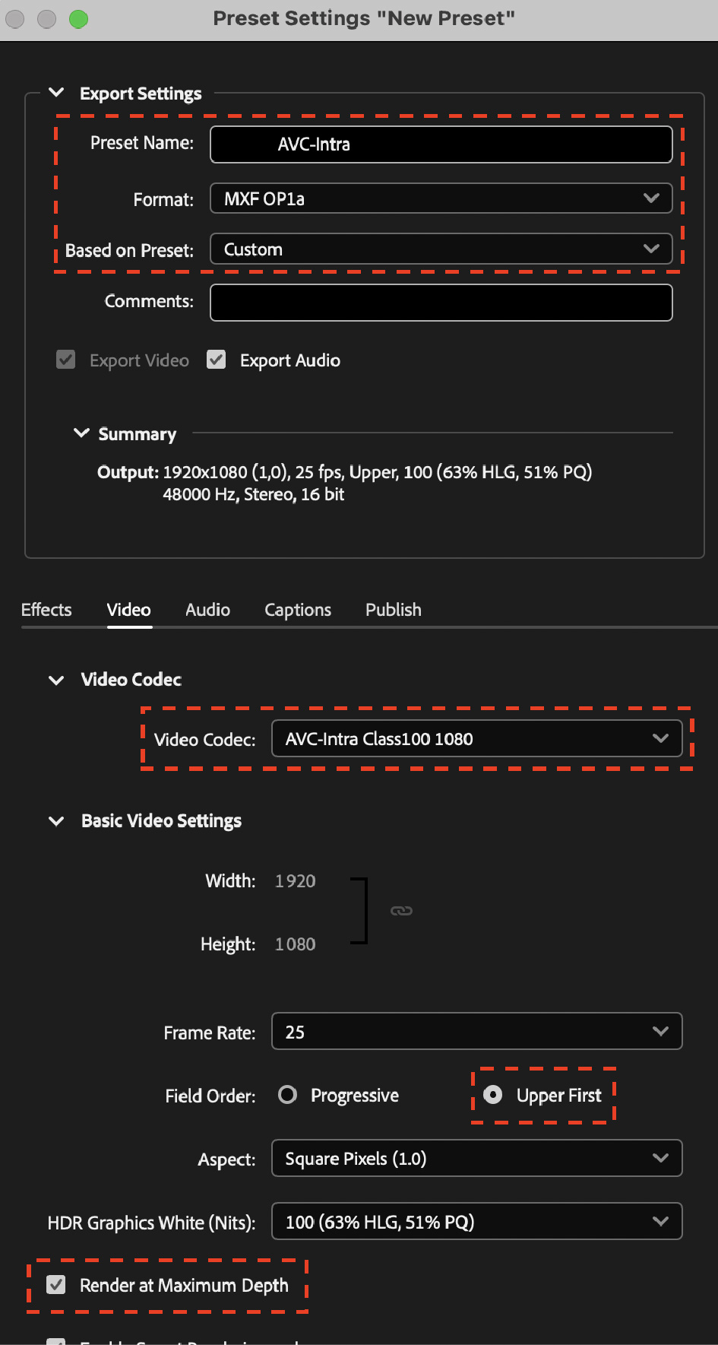This screenshot has width=718, height=1345.
Task: Click the link icon to constrain dimensions
Action: 401,909
